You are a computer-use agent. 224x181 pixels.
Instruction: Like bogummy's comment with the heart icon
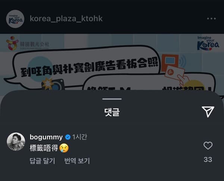point(208,146)
